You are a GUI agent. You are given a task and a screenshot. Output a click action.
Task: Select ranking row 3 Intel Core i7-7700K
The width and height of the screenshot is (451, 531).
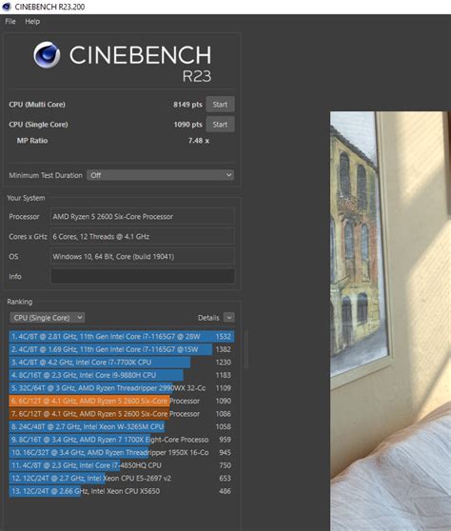122,362
